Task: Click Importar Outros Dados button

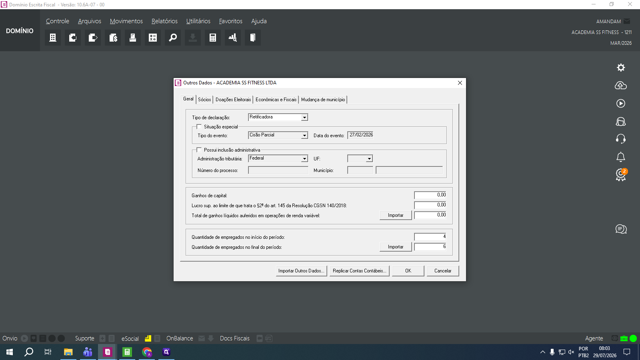Action: click(301, 271)
